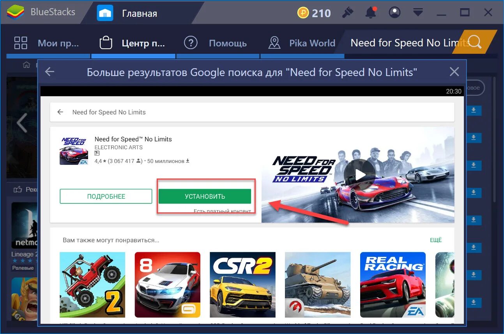Open the Need for Speed app icon
The image size is (504, 334).
point(74,150)
